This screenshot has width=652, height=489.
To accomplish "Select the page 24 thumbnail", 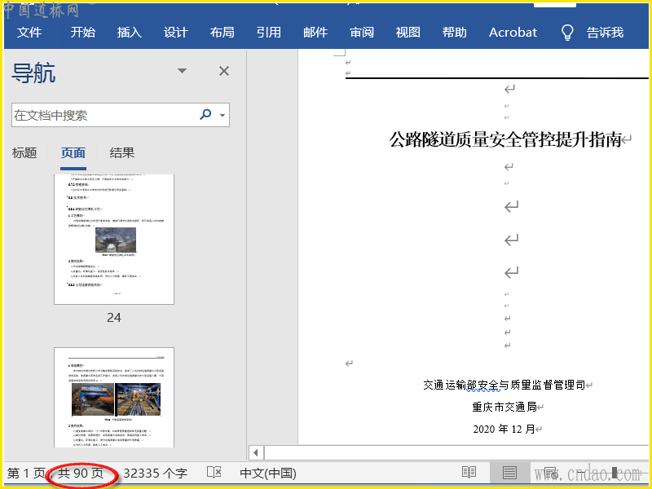I will tap(114, 240).
